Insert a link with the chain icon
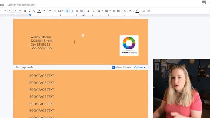Image resolution: width=210 pixels, height=118 pixels. click(x=50, y=11)
